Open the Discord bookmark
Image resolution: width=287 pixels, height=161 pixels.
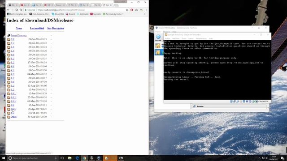tap(70, 14)
